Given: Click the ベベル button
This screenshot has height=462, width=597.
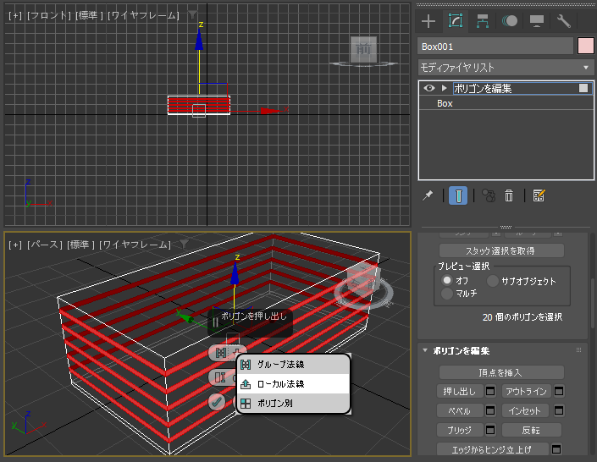Looking at the screenshot, I should pos(460,410).
